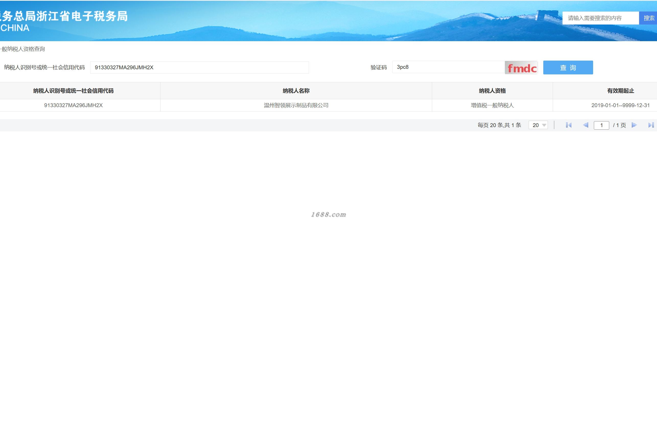Click the 每页 20 条,共 1 条 pagination text

pyautogui.click(x=499, y=125)
